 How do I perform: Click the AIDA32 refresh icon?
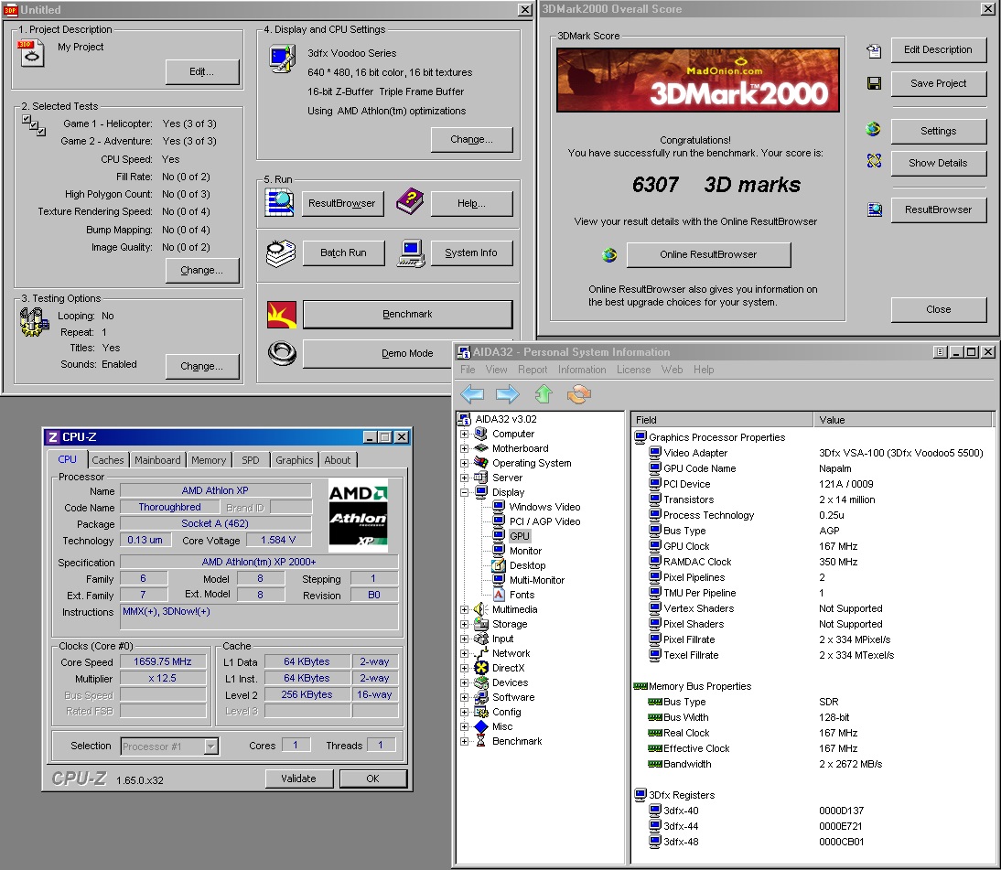[579, 393]
